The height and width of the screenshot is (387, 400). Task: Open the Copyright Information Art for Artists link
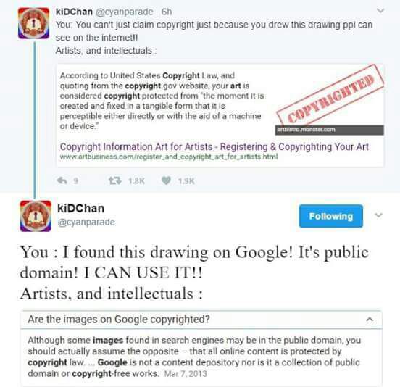(x=214, y=147)
